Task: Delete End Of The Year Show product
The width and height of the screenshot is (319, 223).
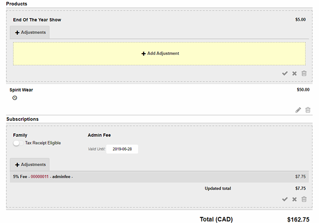Action: click(x=304, y=73)
